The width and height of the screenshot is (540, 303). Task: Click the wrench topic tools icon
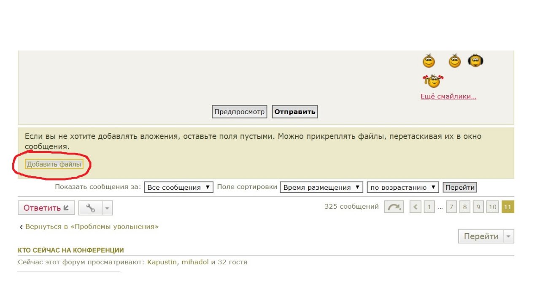(90, 208)
